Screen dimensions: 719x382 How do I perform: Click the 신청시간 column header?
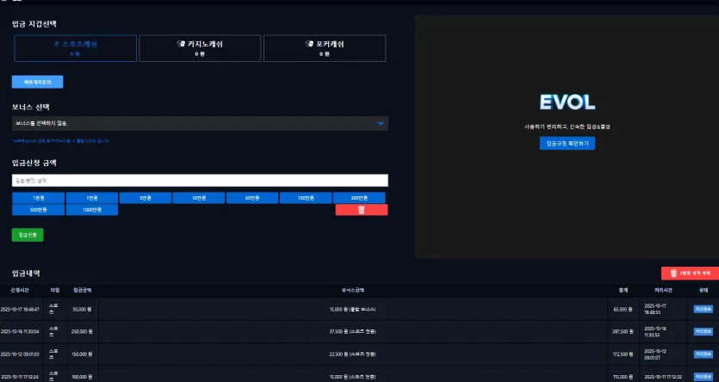[20, 290]
